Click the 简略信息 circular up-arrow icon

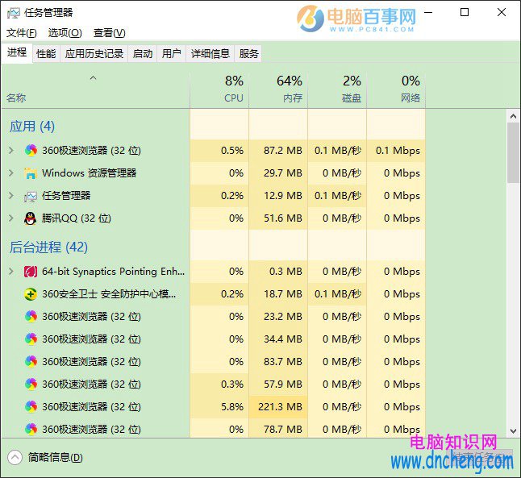pos(15,457)
